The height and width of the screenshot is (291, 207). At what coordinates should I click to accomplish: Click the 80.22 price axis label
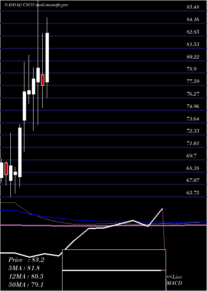click(x=193, y=57)
